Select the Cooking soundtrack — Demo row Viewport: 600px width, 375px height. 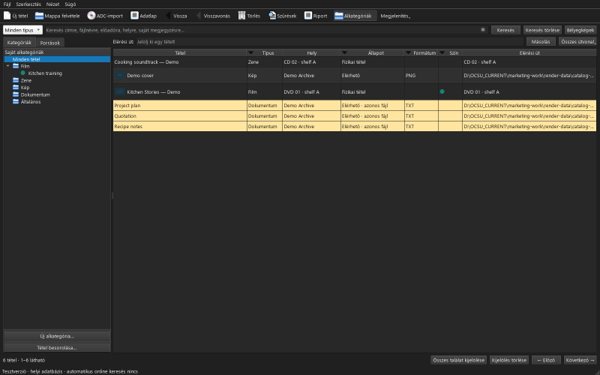[x=354, y=62]
